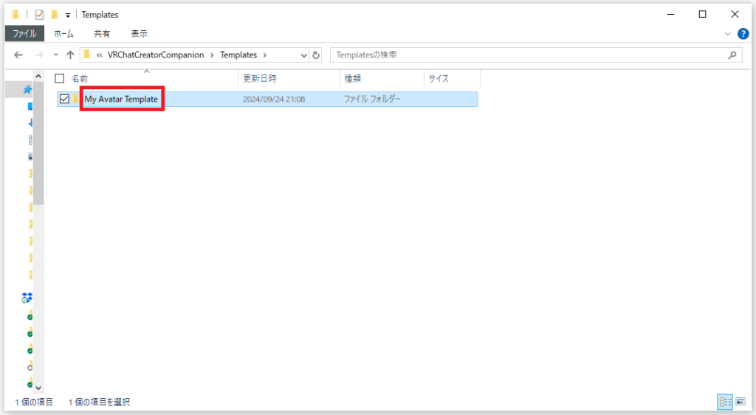
Task: Click the ファイル フォルダー type cell
Action: pyautogui.click(x=372, y=100)
